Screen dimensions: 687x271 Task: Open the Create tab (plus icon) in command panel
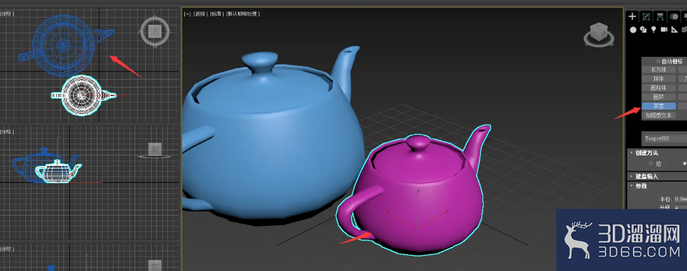pos(632,16)
